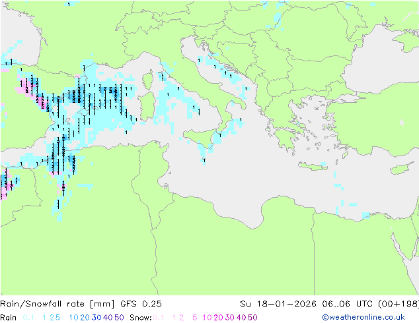
Task: Pick the rain legend 10 value
Action: pyautogui.click(x=73, y=318)
